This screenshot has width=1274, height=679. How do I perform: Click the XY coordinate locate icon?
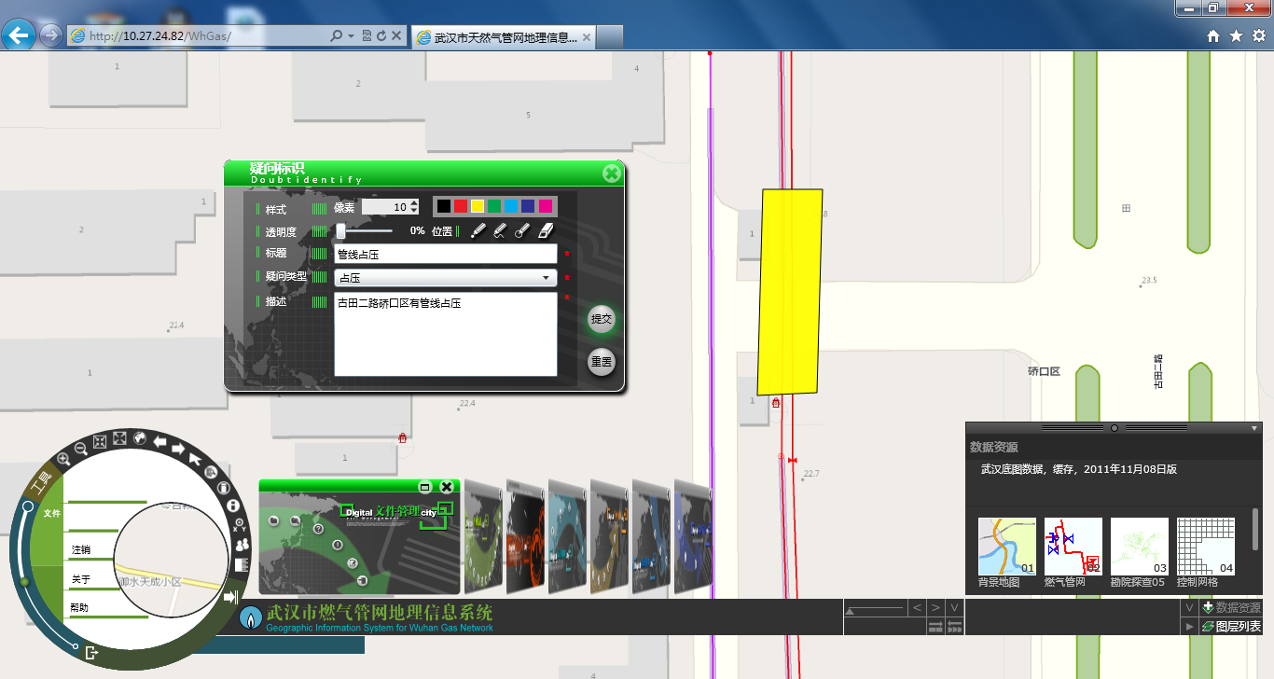tap(237, 525)
